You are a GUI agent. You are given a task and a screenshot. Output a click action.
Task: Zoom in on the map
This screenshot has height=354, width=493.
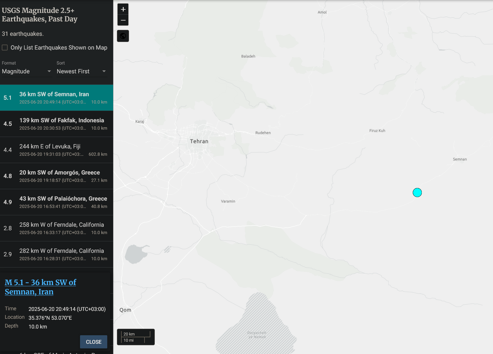click(123, 9)
